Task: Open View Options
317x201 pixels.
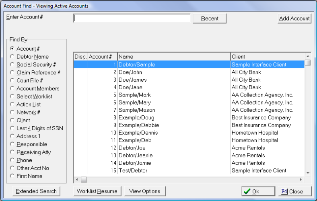Action: (x=144, y=191)
